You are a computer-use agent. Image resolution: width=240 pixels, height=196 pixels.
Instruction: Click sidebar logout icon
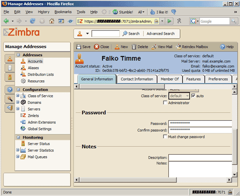coord(10,108)
